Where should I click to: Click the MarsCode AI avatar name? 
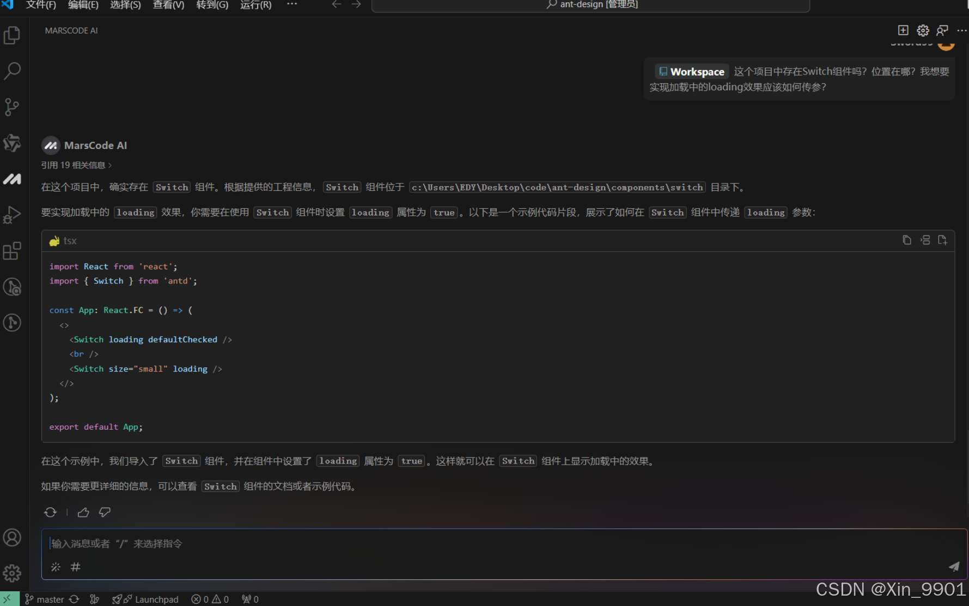95,145
